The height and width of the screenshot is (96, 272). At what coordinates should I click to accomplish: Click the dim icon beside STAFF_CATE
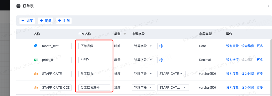click(x=36, y=74)
